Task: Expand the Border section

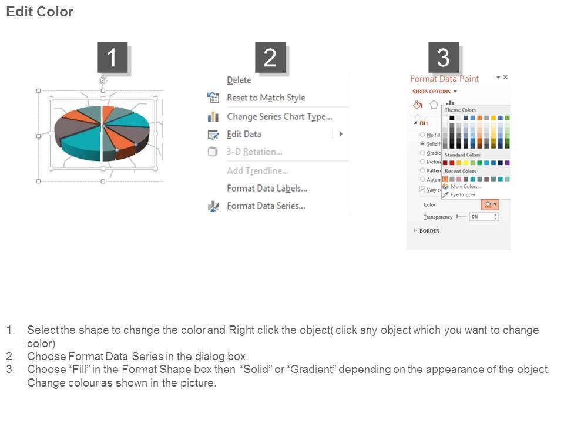Action: (415, 231)
